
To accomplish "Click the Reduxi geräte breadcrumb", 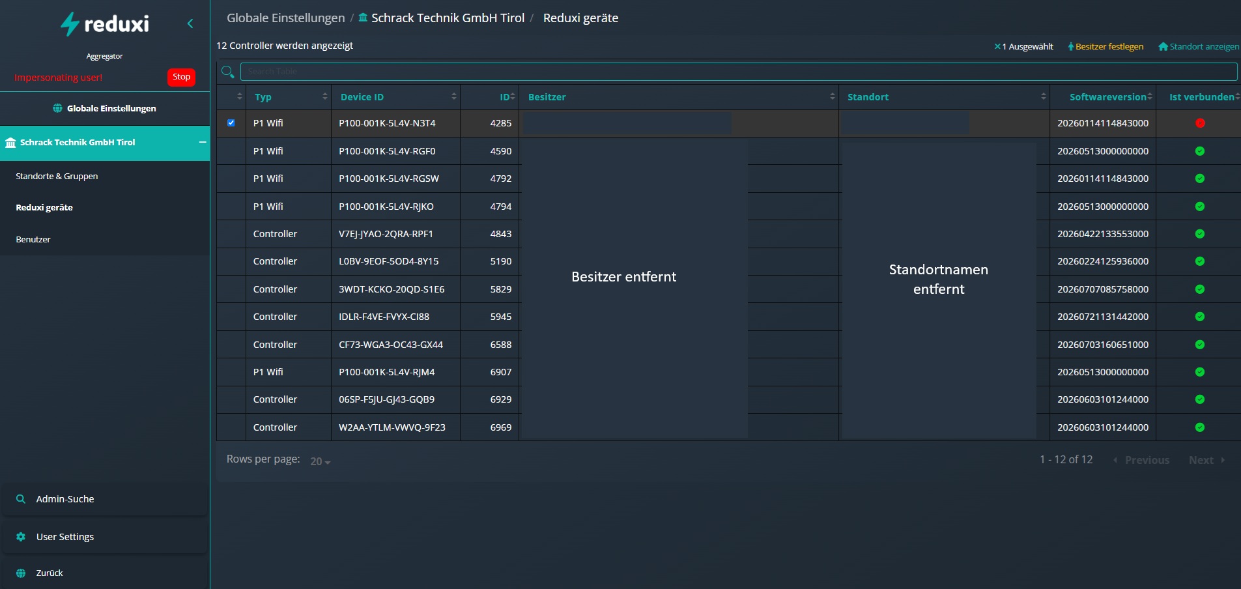I will [580, 18].
